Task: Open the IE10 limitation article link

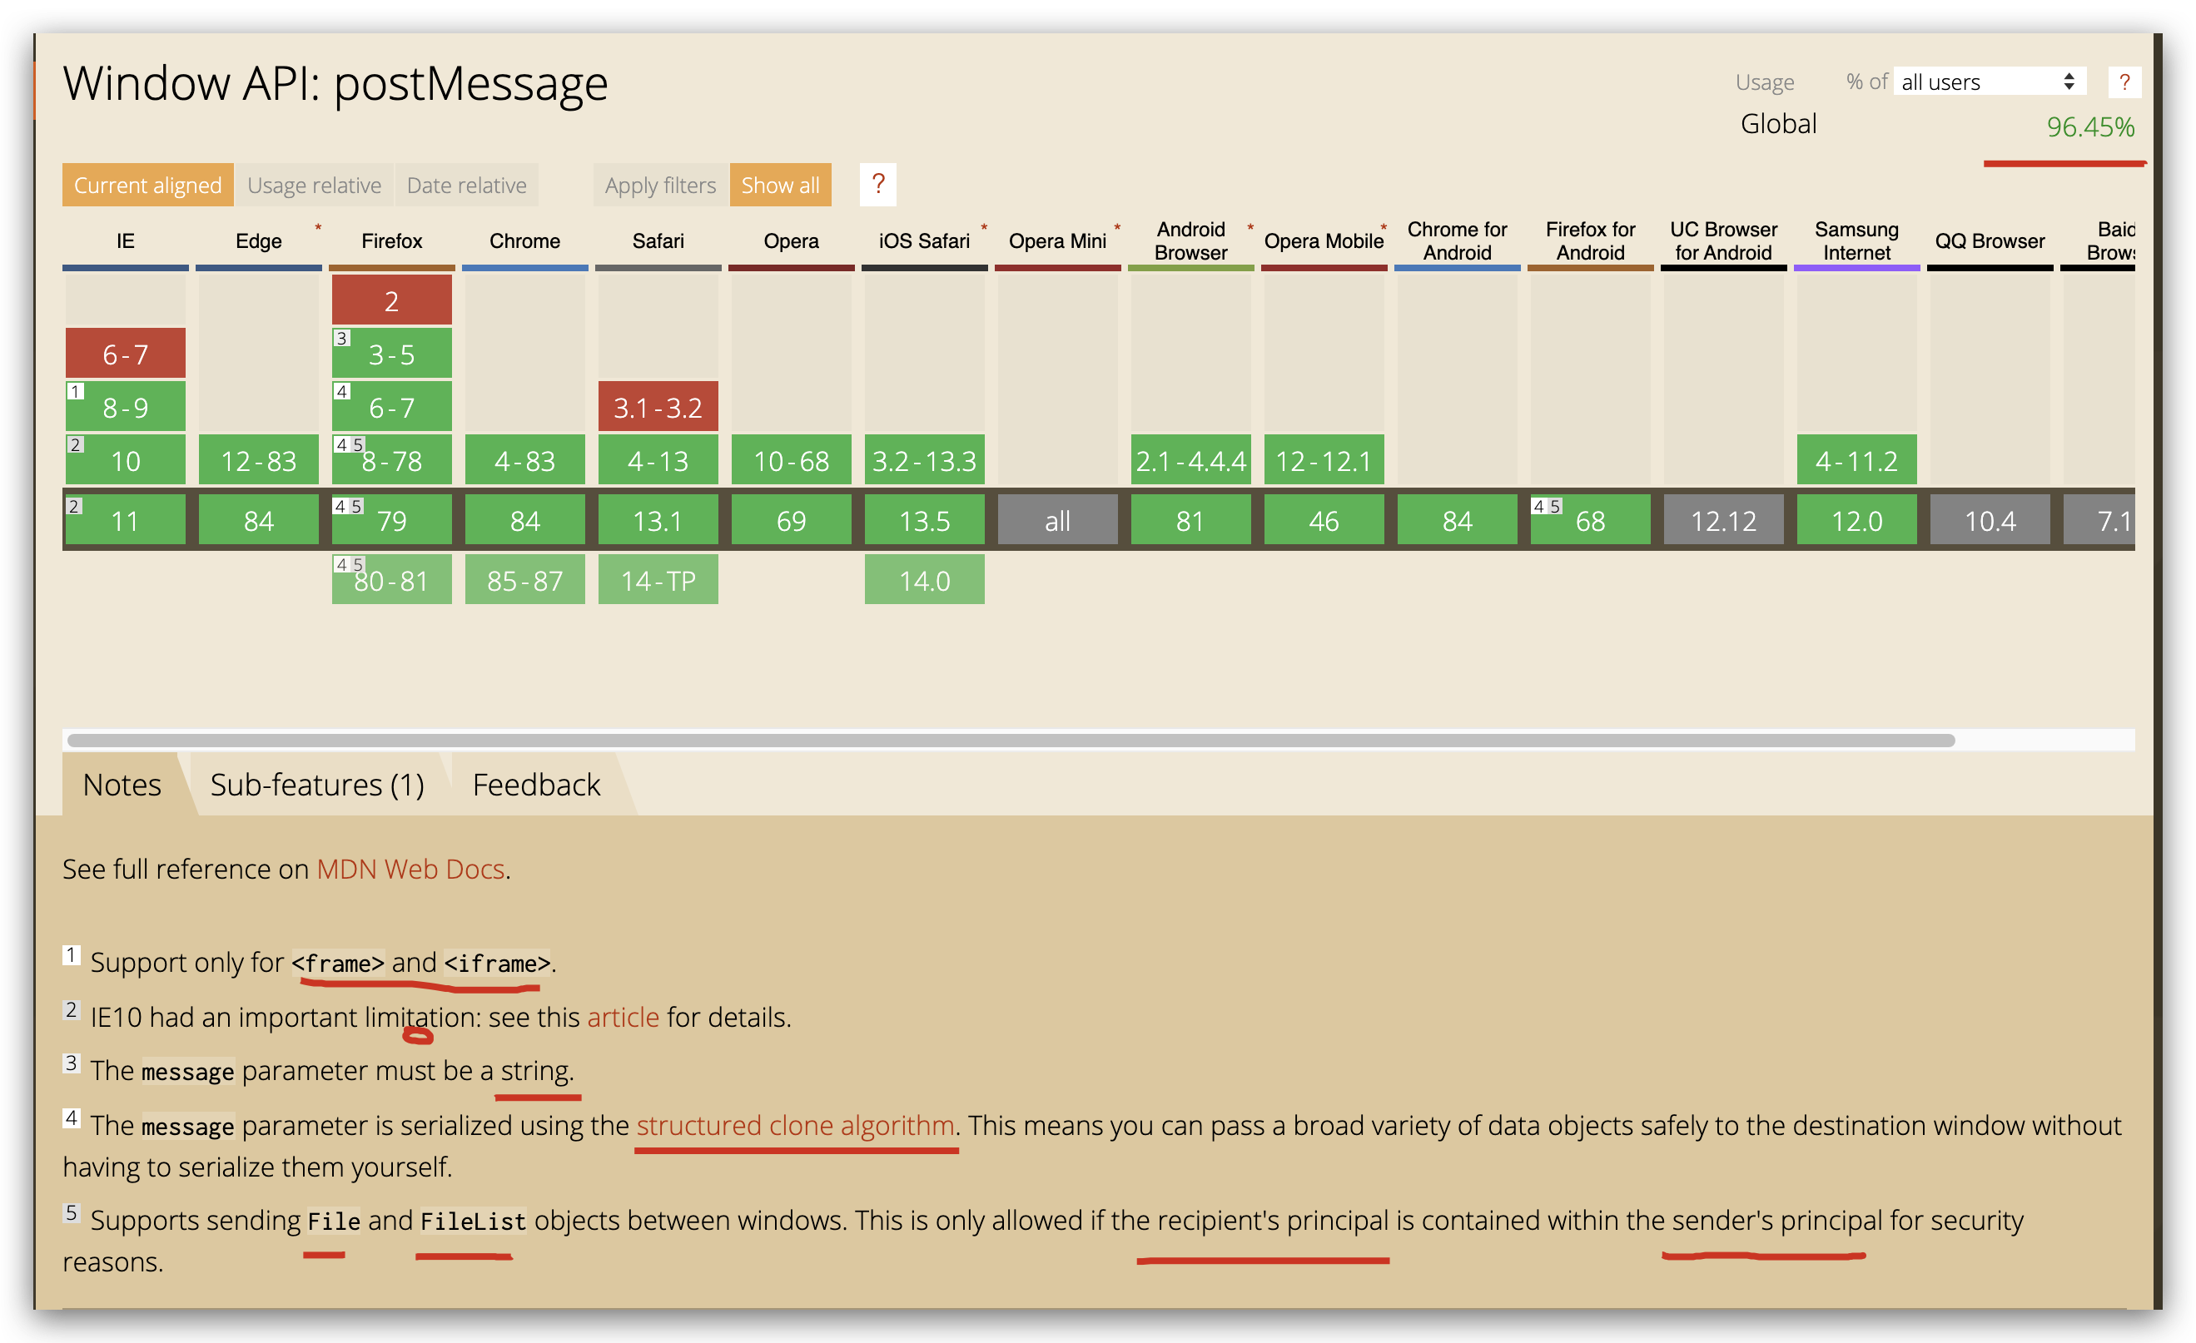Action: [623, 1017]
